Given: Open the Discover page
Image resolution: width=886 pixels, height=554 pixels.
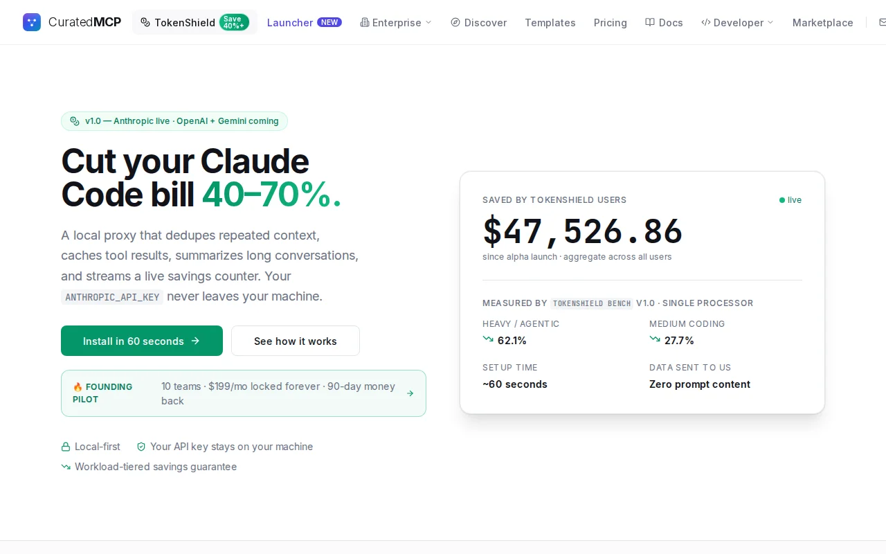Looking at the screenshot, I should pos(478,22).
